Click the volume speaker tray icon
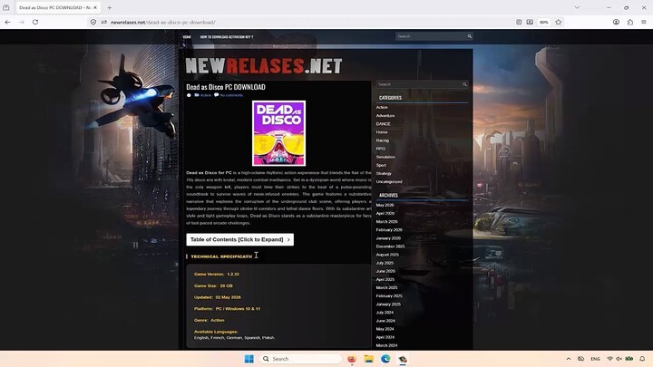Viewport: 653px width, 367px height. 619,359
